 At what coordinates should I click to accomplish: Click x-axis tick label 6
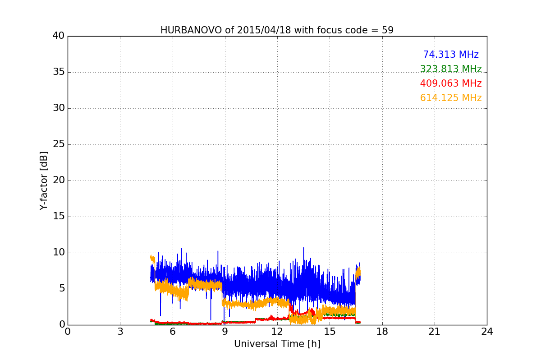[173, 332]
